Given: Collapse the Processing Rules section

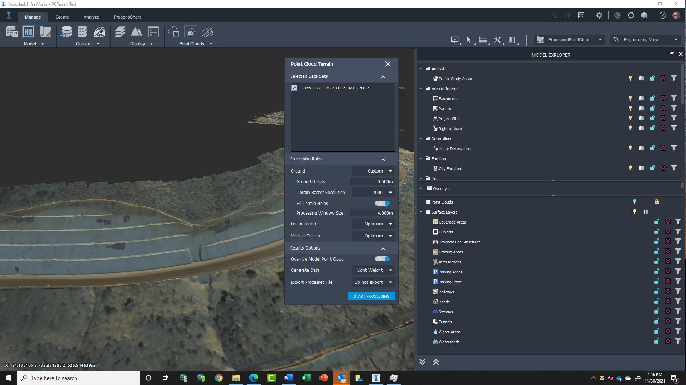Looking at the screenshot, I should [383, 159].
